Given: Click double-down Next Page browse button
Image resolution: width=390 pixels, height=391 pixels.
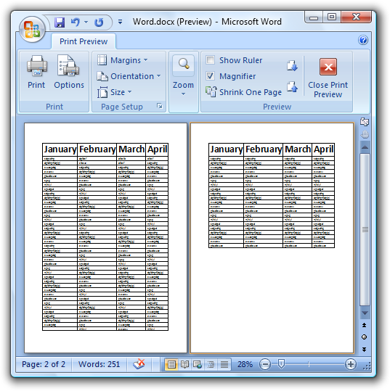Looking at the screenshot, I should [365, 350].
